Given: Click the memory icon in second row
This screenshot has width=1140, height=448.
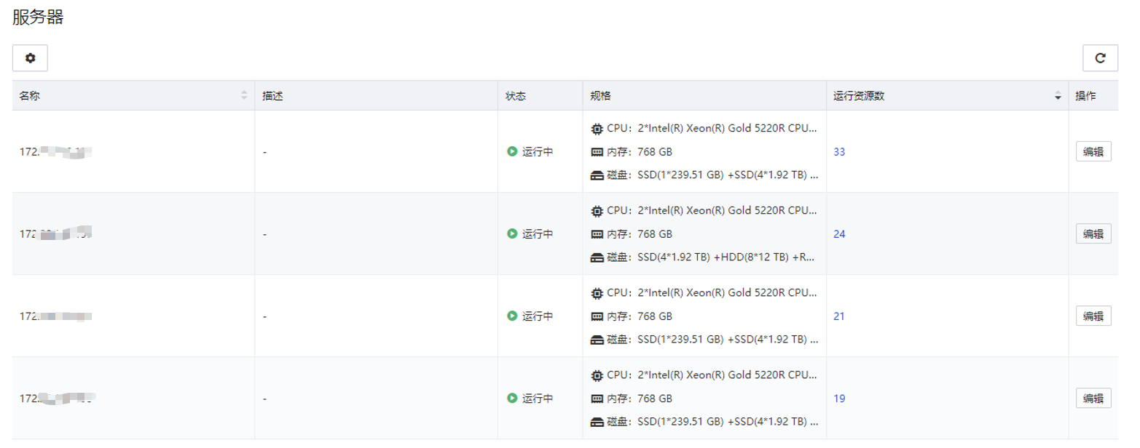Looking at the screenshot, I should (597, 234).
